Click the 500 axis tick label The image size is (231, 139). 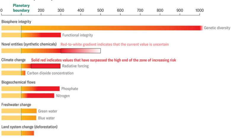click(x=100, y=10)
